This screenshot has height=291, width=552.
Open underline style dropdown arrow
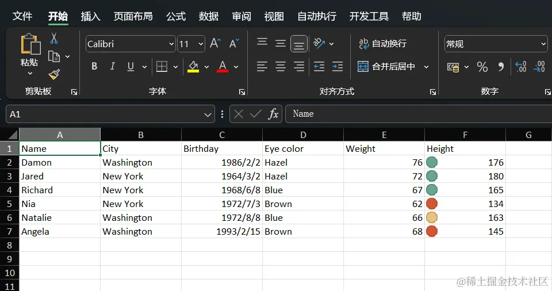tap(144, 67)
